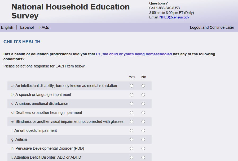Image resolution: width=238 pixels, height=161 pixels.
Task: Choose No for orthopedic impairment
Action: 143,131
